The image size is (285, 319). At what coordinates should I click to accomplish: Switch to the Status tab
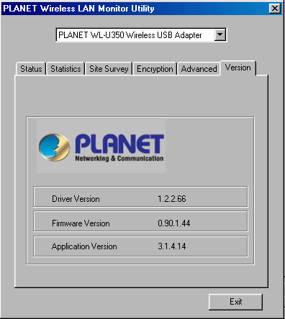coord(31,69)
